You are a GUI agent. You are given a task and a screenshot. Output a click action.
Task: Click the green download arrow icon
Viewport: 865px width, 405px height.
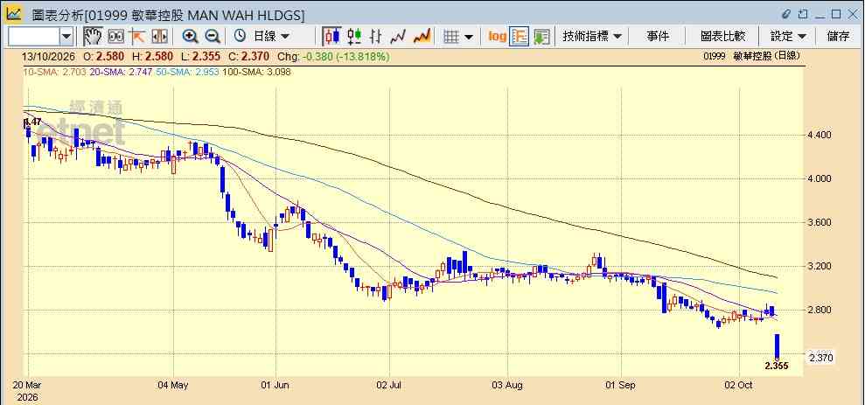(541, 37)
